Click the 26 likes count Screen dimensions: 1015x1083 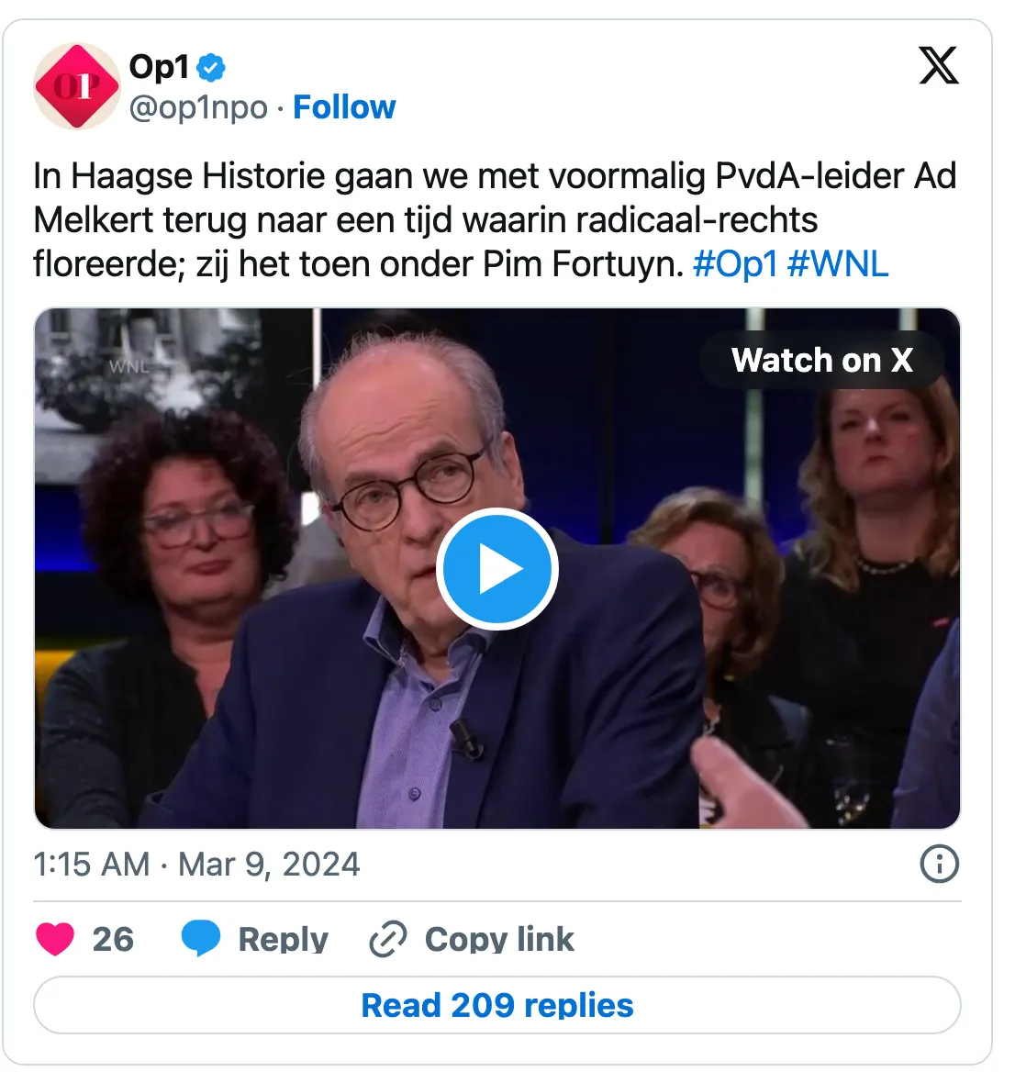[x=113, y=939]
